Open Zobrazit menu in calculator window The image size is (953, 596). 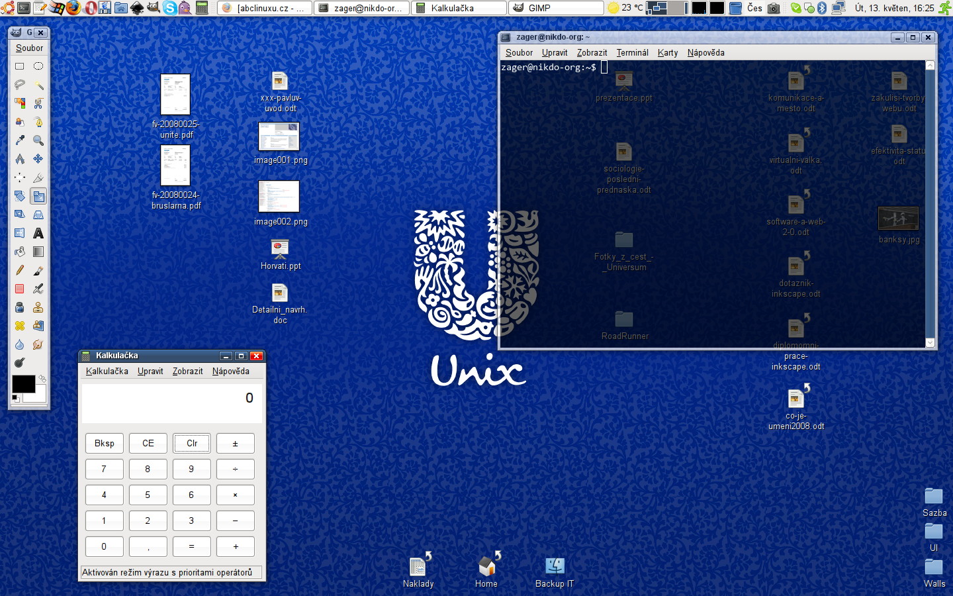click(187, 372)
